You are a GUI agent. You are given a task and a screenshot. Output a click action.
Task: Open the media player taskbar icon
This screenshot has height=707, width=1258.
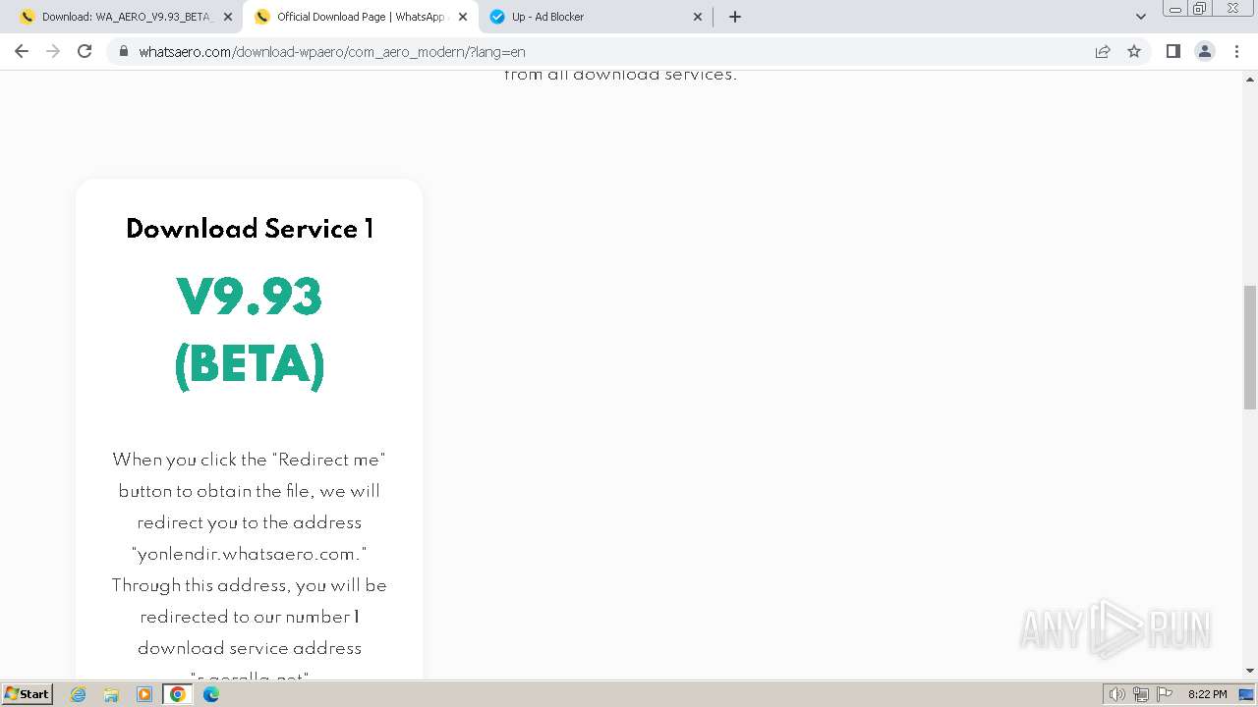[x=144, y=694]
